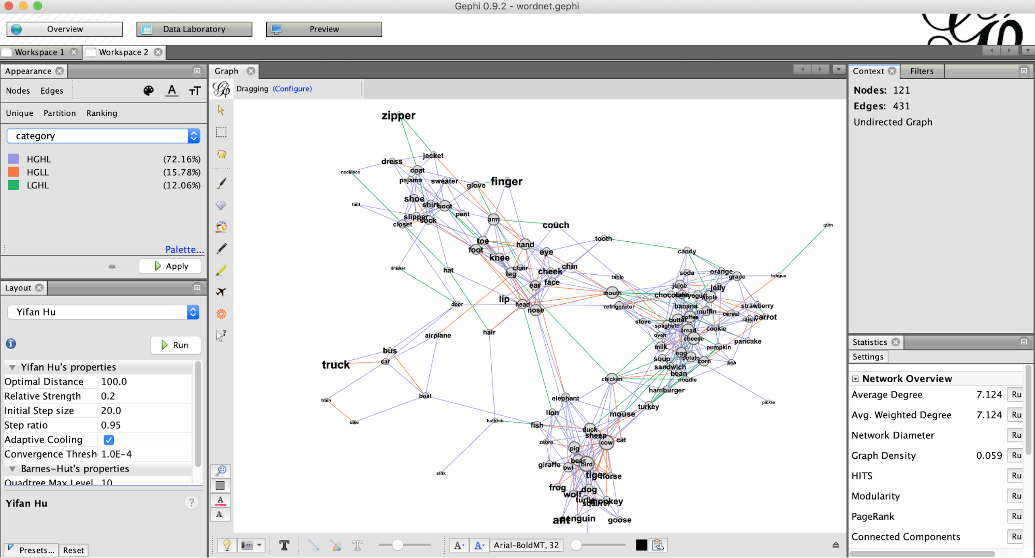Run the Yifan Hu layout
The width and height of the screenshot is (1035, 558).
176,345
